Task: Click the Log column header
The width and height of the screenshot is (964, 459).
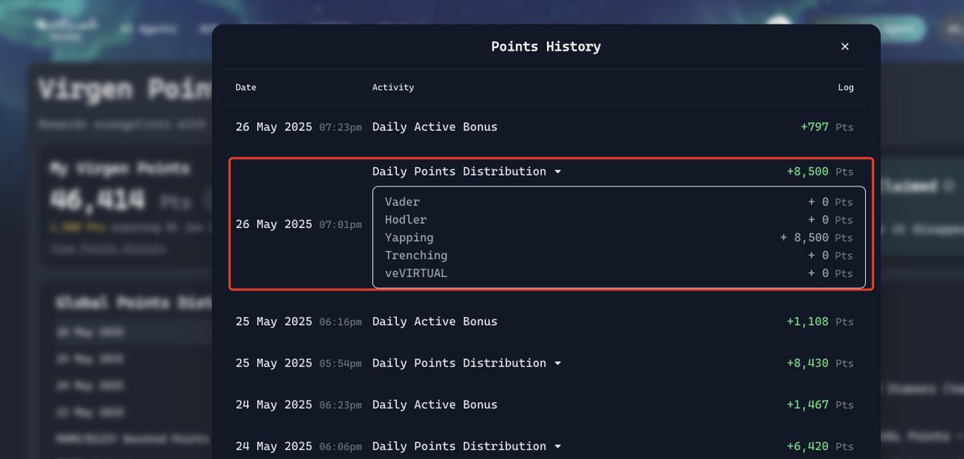Action: coord(845,87)
